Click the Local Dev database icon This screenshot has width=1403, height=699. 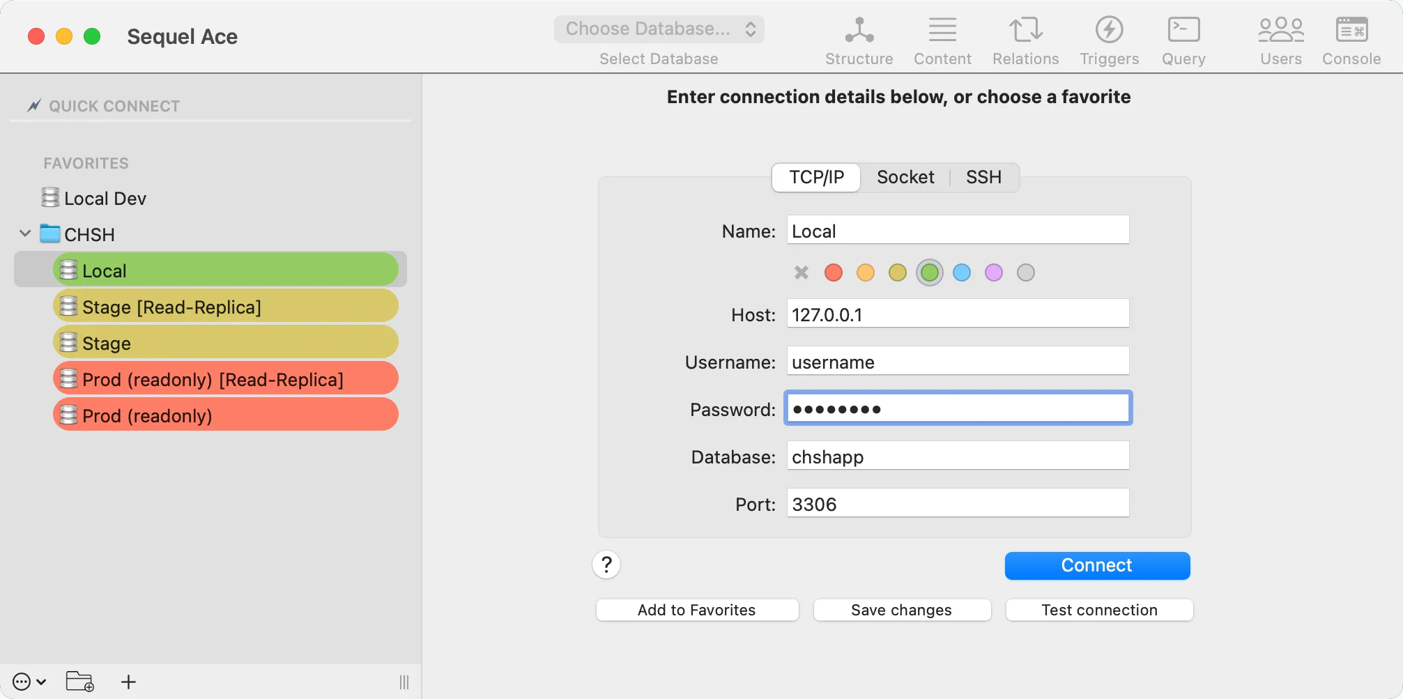coord(50,198)
